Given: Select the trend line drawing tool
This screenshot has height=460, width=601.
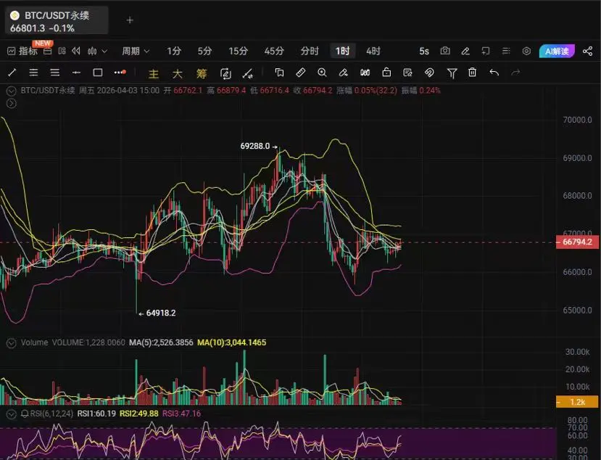Looking at the screenshot, I should click(12, 72).
